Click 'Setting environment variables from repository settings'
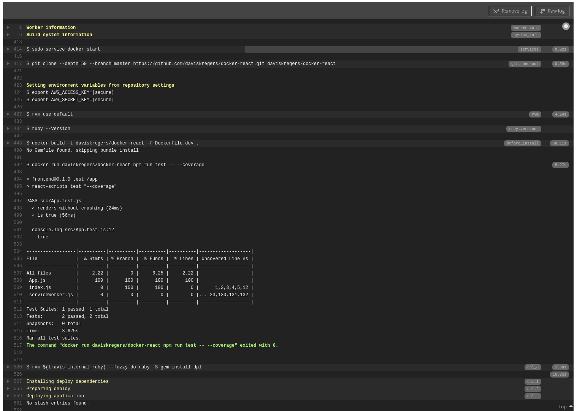This screenshot has height=411, width=577. (100, 85)
